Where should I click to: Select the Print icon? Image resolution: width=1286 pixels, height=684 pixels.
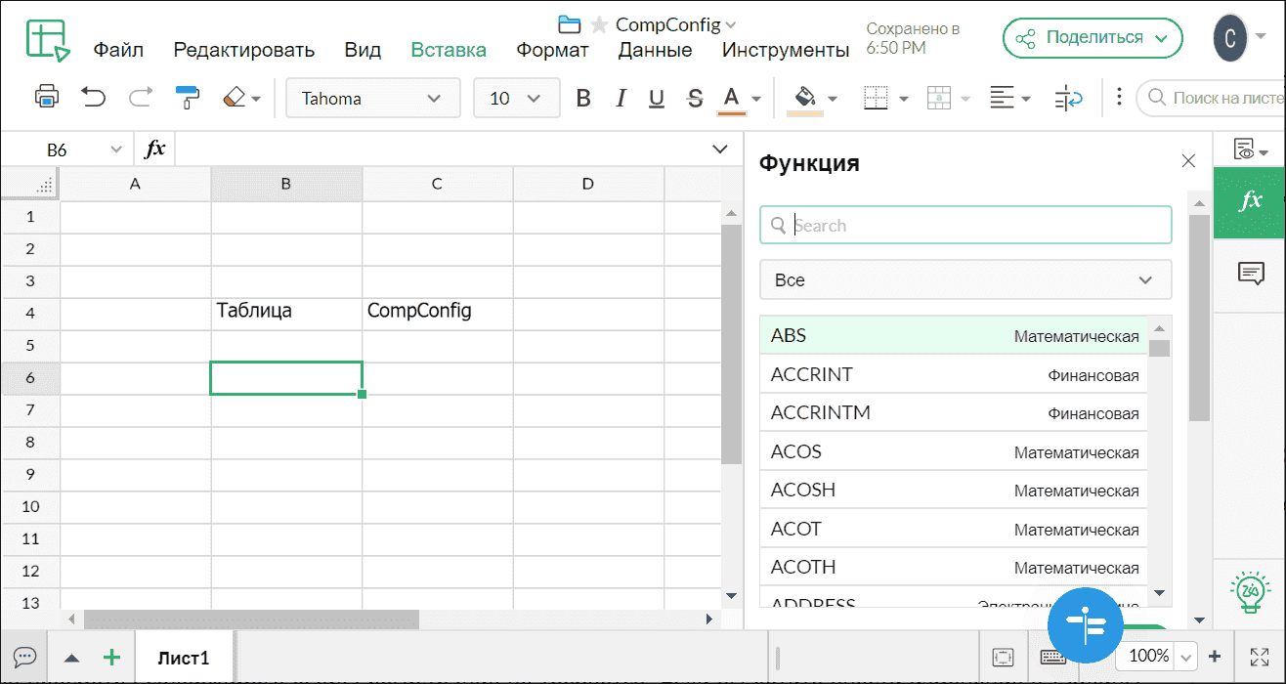[46, 97]
